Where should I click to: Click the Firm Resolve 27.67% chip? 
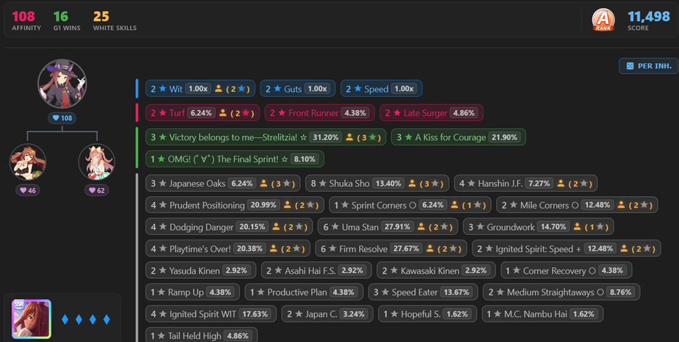391,248
